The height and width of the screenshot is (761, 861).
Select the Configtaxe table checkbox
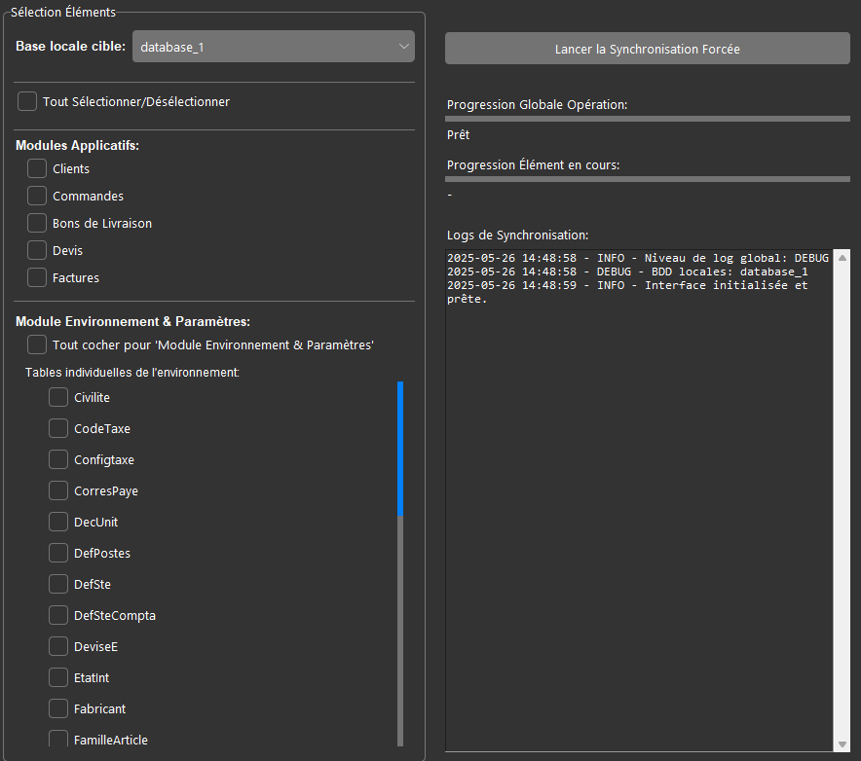[x=58, y=459]
